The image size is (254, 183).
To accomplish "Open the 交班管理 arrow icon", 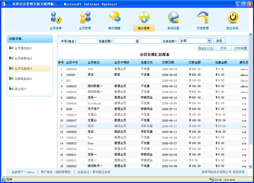I will click(x=203, y=17).
